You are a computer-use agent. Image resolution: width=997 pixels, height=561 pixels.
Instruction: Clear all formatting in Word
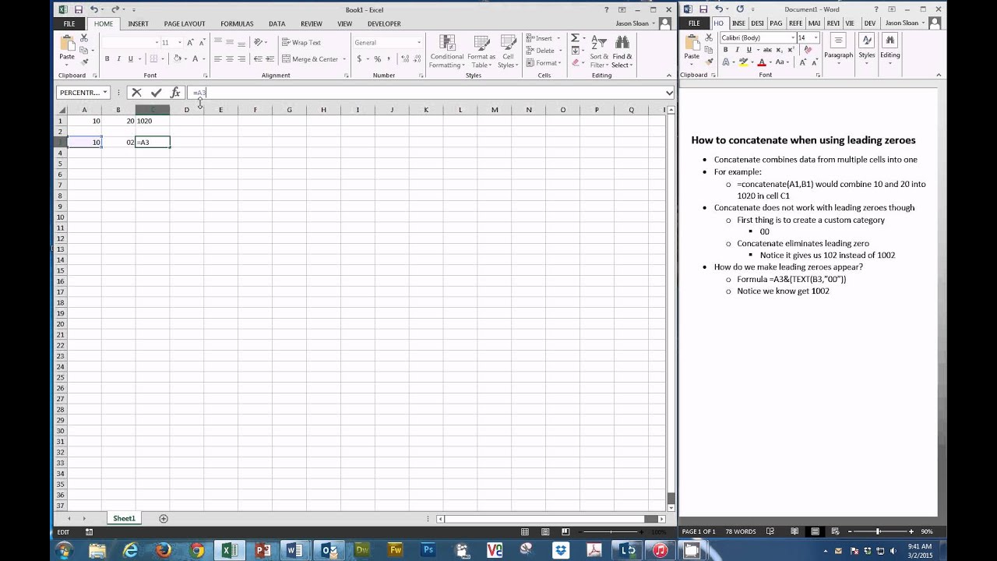[808, 50]
